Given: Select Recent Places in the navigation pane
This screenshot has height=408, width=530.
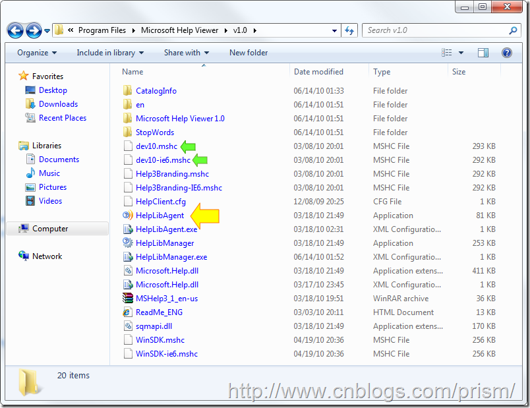Looking at the screenshot, I should pyautogui.click(x=63, y=118).
